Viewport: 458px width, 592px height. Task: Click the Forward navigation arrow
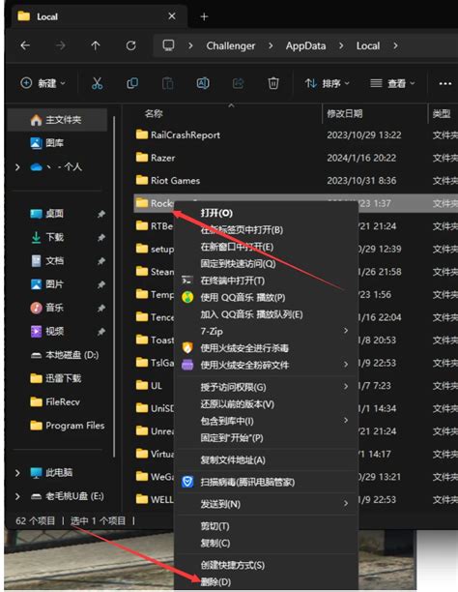(x=60, y=45)
